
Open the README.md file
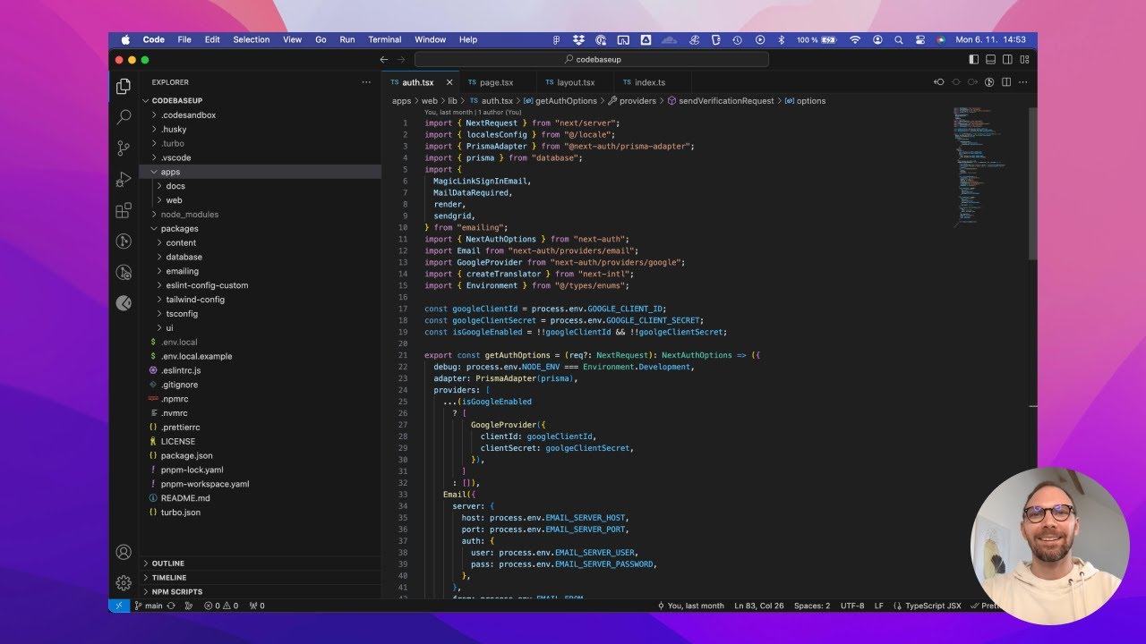tap(260, 498)
